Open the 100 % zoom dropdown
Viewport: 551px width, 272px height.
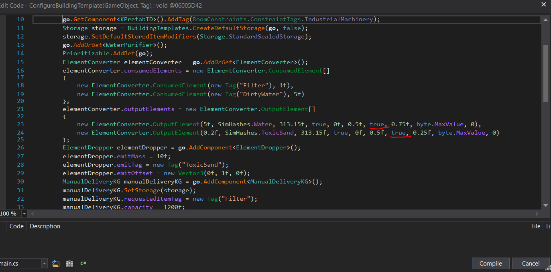24,214
